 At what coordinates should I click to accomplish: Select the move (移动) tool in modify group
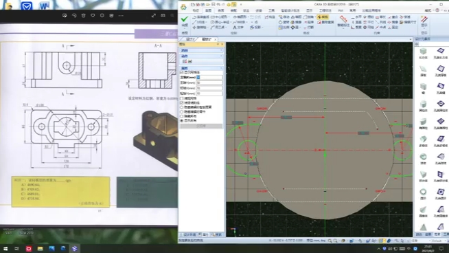(x=284, y=17)
